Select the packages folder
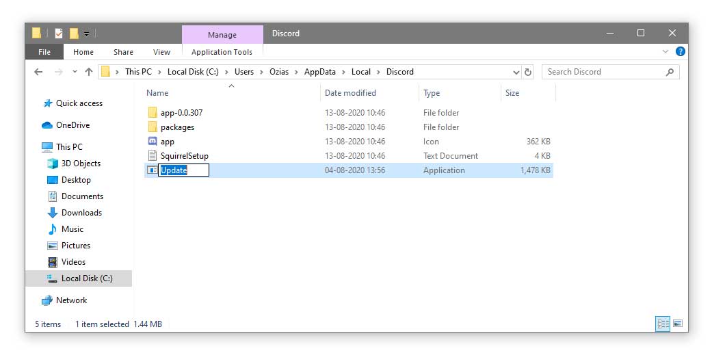 pyautogui.click(x=177, y=127)
